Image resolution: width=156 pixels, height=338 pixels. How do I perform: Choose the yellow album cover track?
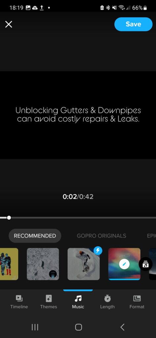click(x=9, y=264)
